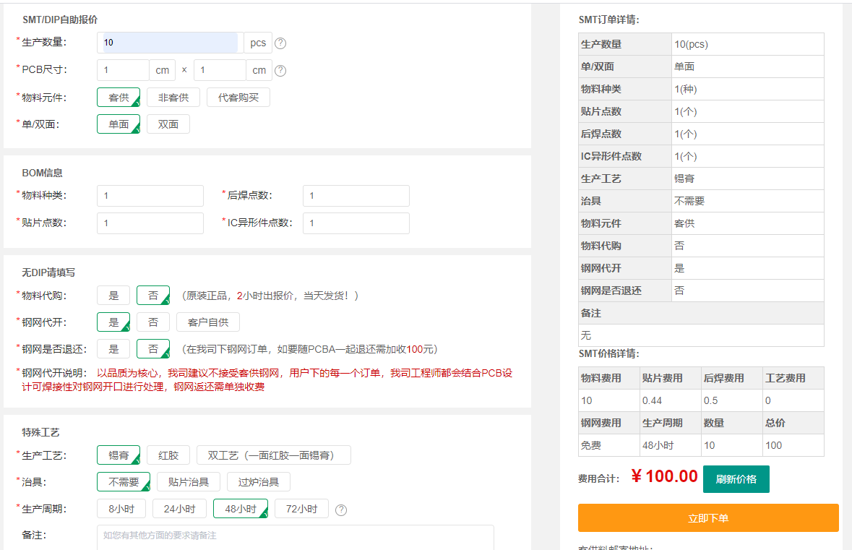Open the help icon beside 生产数量 field

pyautogui.click(x=280, y=43)
